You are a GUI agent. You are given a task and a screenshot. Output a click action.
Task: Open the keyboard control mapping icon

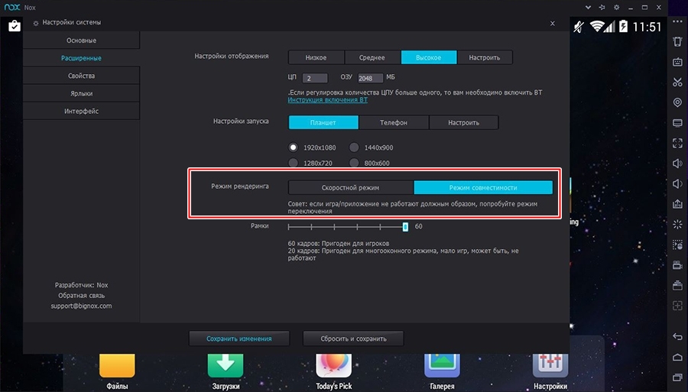pos(677,62)
